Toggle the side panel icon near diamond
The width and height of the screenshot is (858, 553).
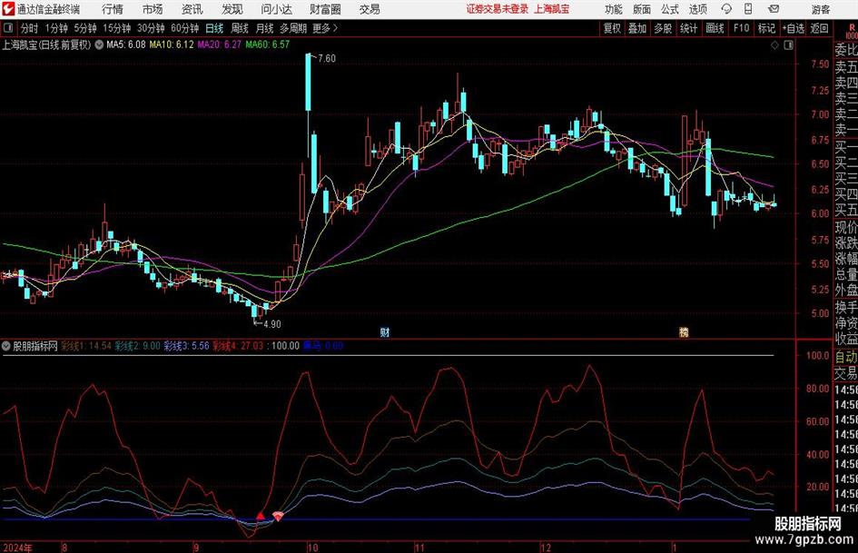(788, 45)
